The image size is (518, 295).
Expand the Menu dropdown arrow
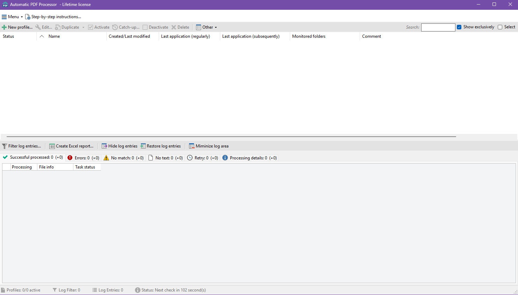point(22,17)
